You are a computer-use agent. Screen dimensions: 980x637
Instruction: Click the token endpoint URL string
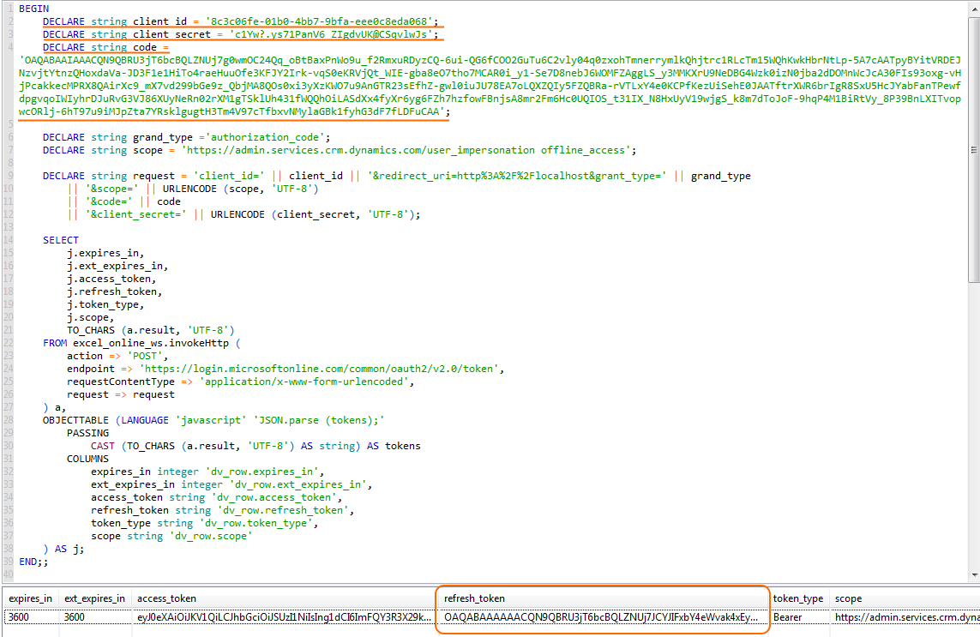click(370, 369)
